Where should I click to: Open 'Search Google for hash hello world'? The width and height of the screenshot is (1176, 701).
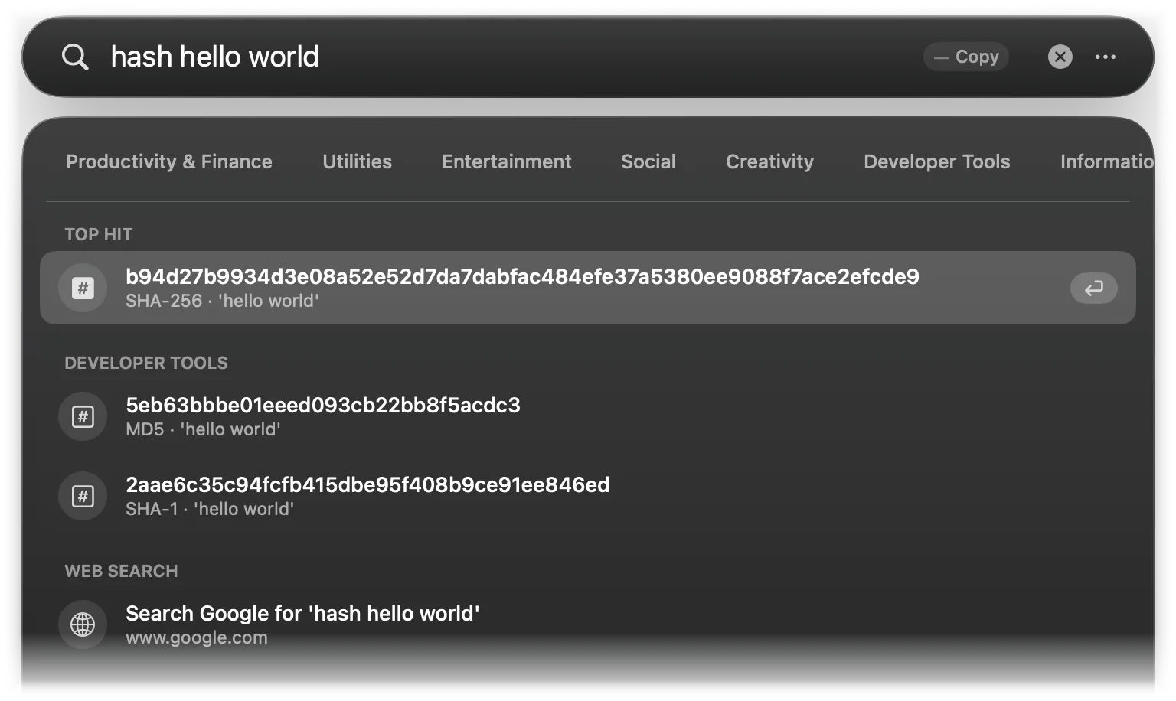point(302,613)
